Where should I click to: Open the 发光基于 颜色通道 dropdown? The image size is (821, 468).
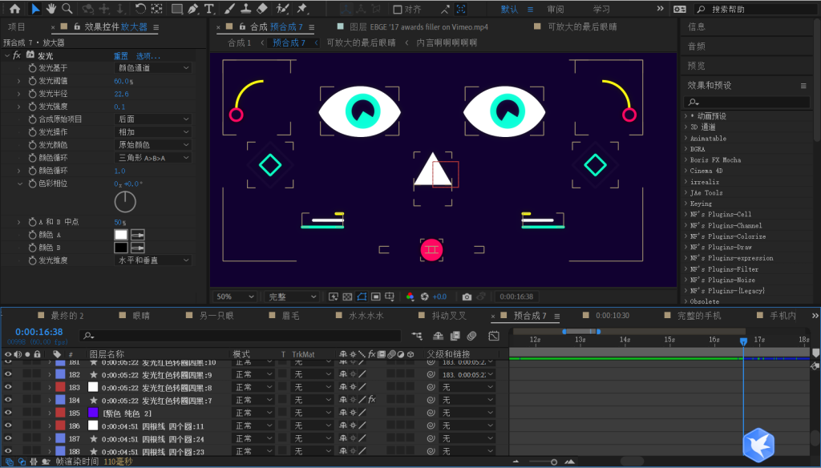[x=153, y=68]
